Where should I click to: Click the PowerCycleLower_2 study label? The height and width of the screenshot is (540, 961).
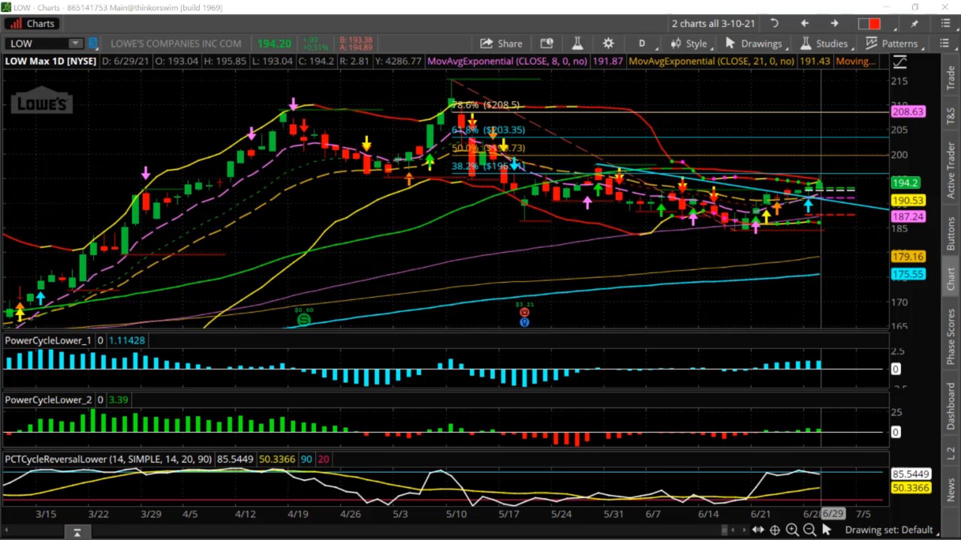click(x=48, y=400)
